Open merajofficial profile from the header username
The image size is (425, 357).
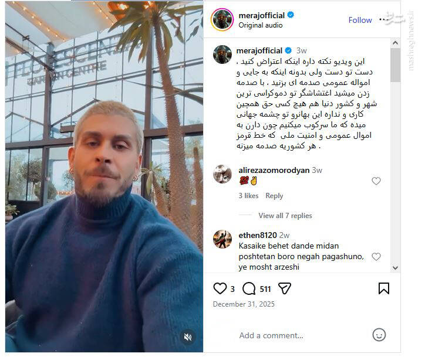[x=262, y=15]
